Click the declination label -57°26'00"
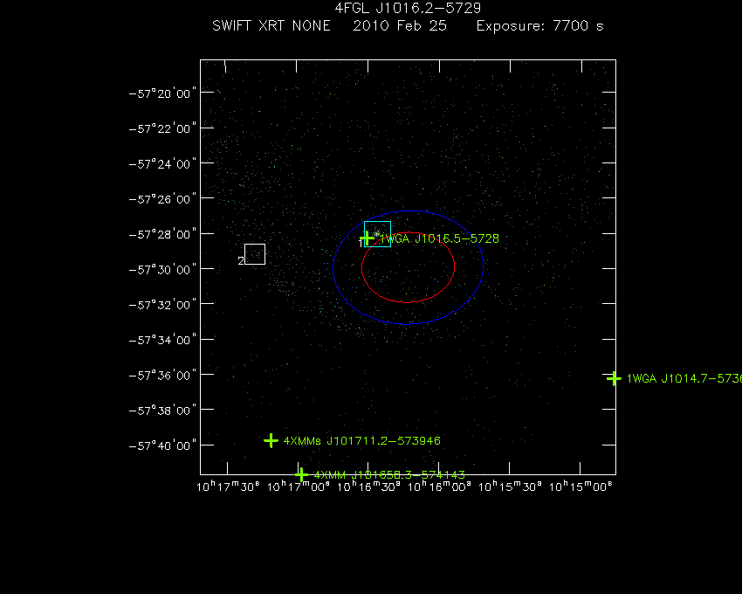The width and height of the screenshot is (742, 594). (x=162, y=199)
